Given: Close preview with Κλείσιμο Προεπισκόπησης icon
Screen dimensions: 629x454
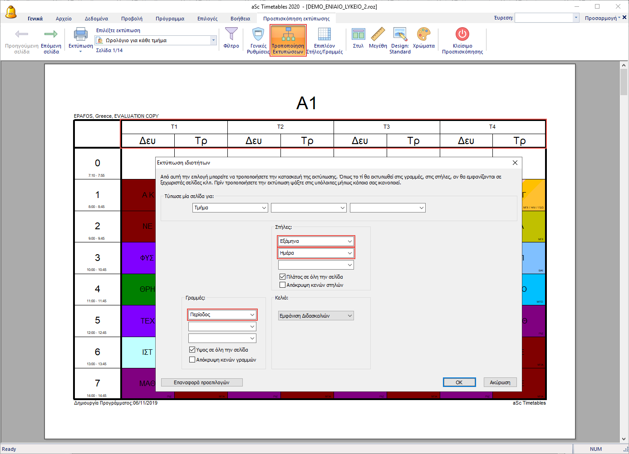Looking at the screenshot, I should 462,34.
